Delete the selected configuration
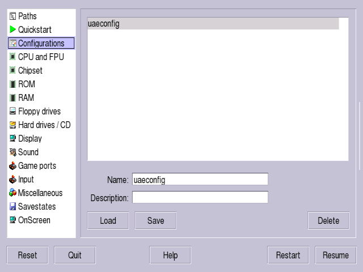The width and height of the screenshot is (363, 272). 328,220
